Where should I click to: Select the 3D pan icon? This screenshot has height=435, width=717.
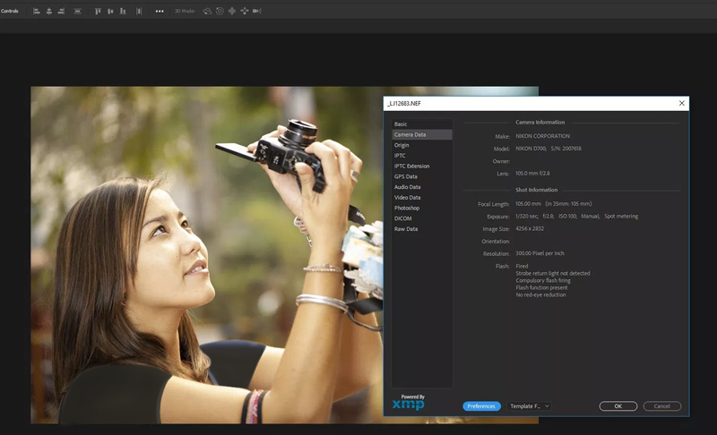point(232,12)
